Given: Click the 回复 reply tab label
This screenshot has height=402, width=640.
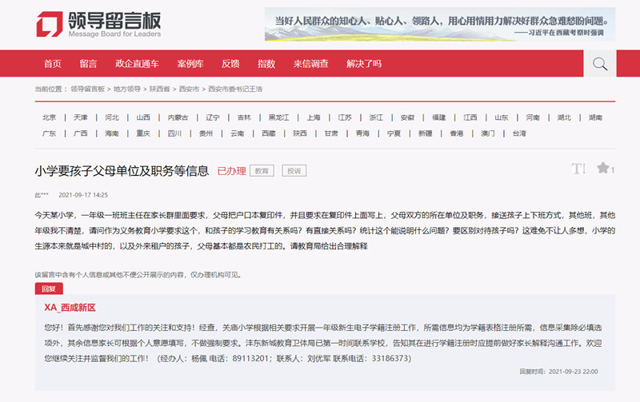Looking at the screenshot, I should click(x=48, y=289).
